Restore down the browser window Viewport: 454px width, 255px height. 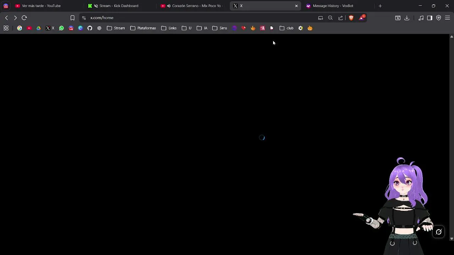click(x=433, y=6)
